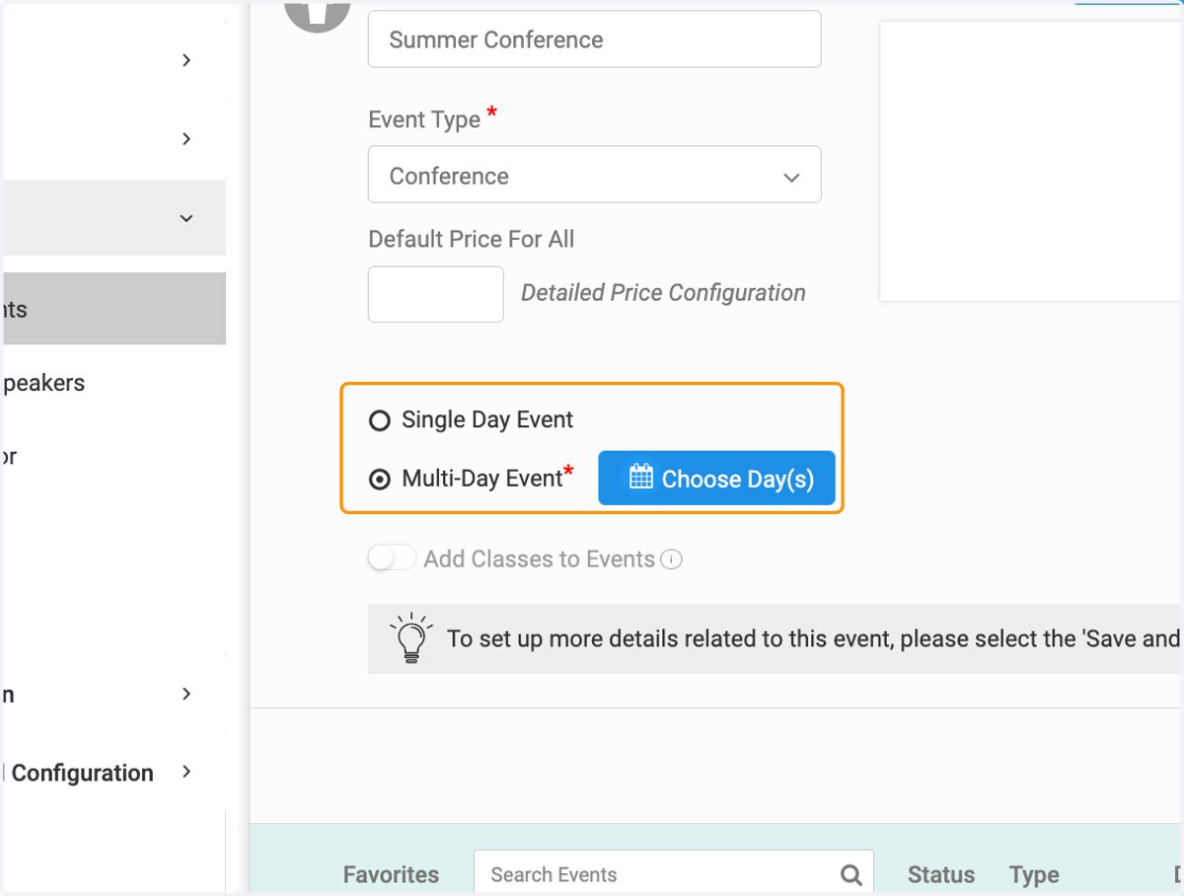1184x896 pixels.
Task: Click the calendar icon in Choose Day(s)
Action: pyautogui.click(x=641, y=478)
